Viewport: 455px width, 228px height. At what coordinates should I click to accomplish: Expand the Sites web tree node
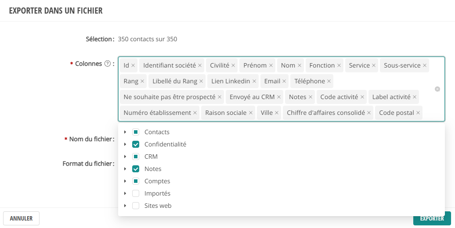tap(125, 206)
